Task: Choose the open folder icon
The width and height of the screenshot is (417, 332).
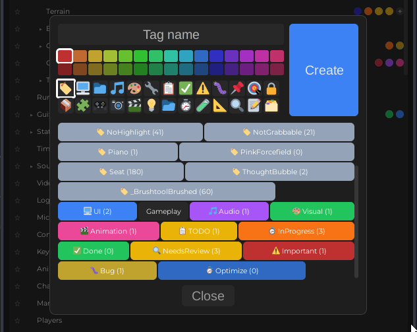Action: [x=169, y=106]
